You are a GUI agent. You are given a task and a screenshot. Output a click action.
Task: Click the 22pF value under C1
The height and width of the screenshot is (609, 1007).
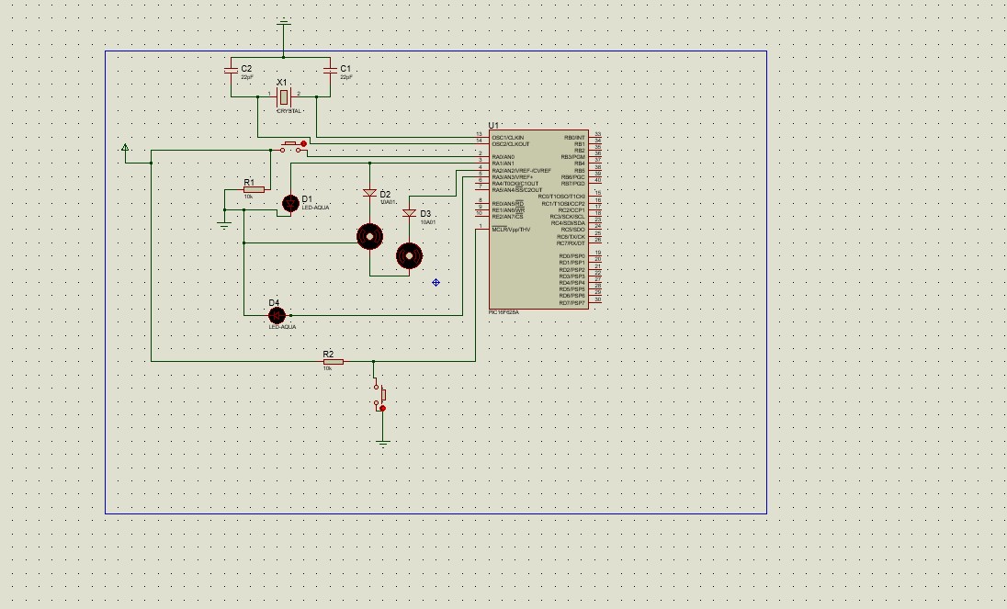tap(346, 77)
